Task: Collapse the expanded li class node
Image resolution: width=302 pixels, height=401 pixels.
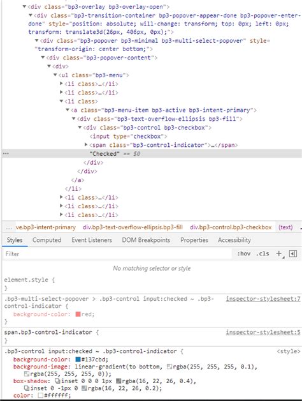Action: coord(61,101)
